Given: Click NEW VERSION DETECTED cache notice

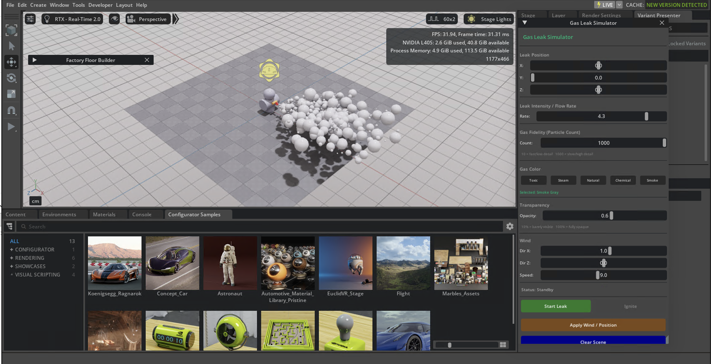Looking at the screenshot, I should click(x=676, y=5).
